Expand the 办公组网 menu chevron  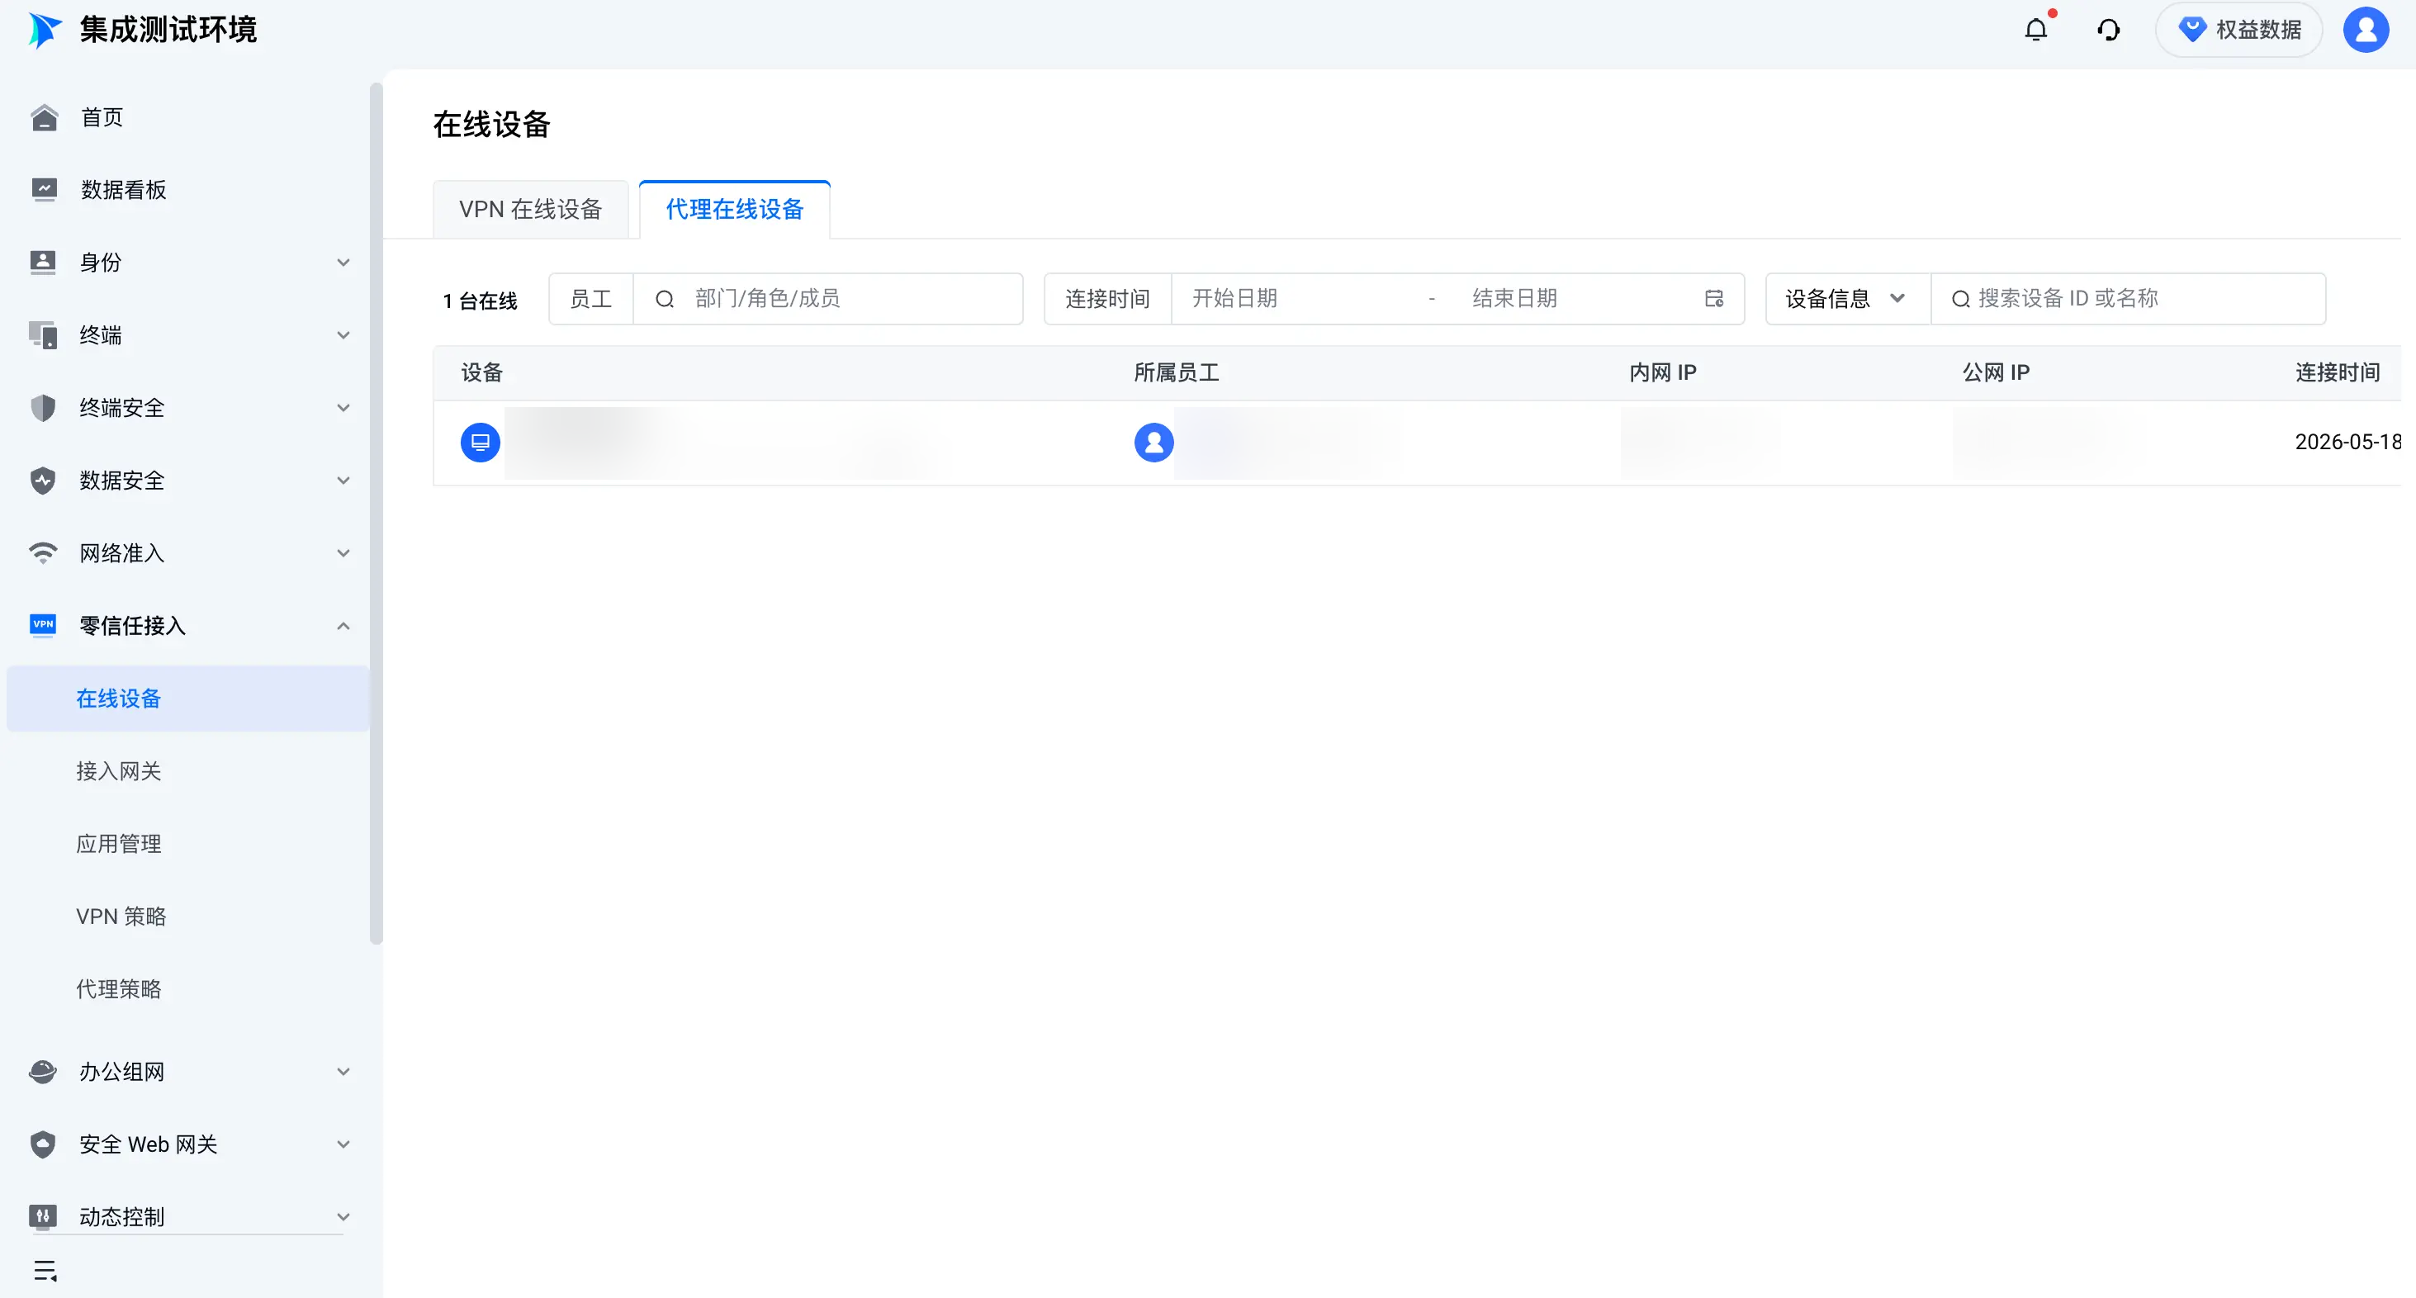[343, 1071]
